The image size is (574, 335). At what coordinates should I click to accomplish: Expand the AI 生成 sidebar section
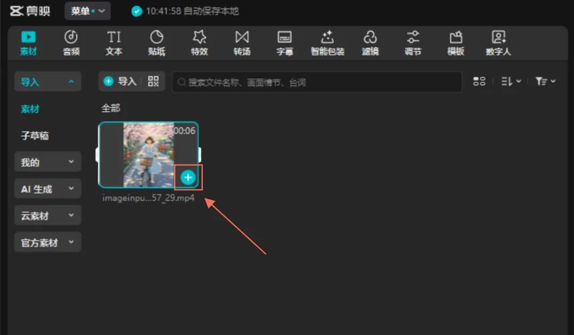coord(47,189)
